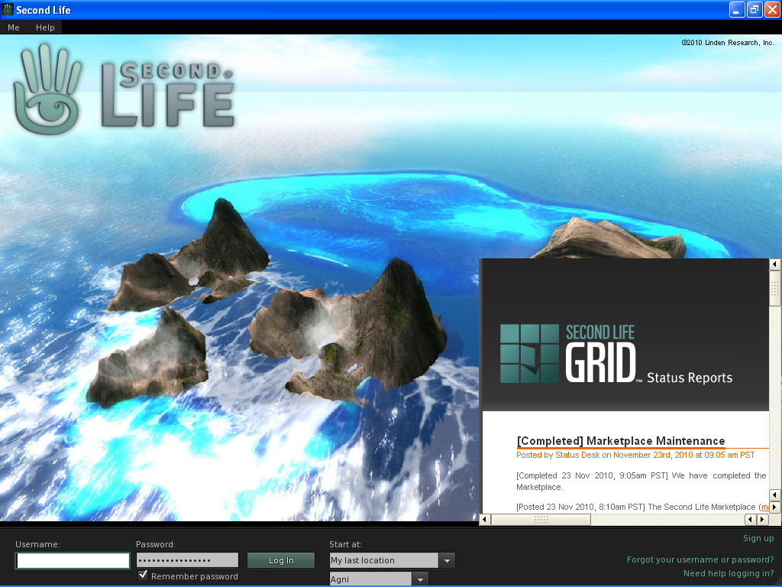This screenshot has height=587, width=782.
Task: Click the Second Life hand logo
Action: [x=47, y=89]
